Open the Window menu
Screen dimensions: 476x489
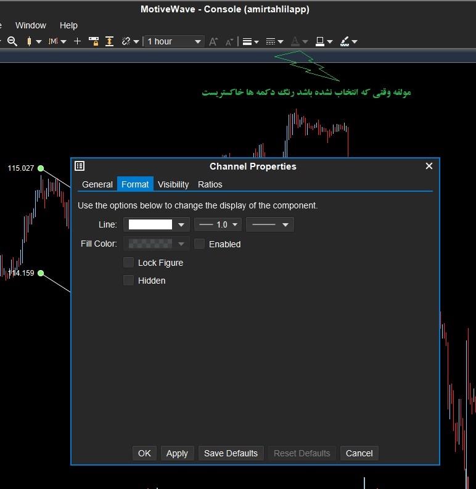(x=31, y=25)
